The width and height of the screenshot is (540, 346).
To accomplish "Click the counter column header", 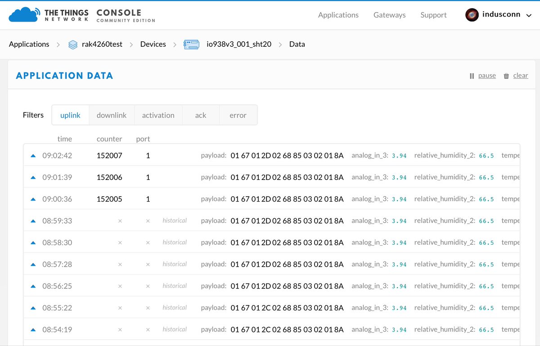I will (109, 139).
